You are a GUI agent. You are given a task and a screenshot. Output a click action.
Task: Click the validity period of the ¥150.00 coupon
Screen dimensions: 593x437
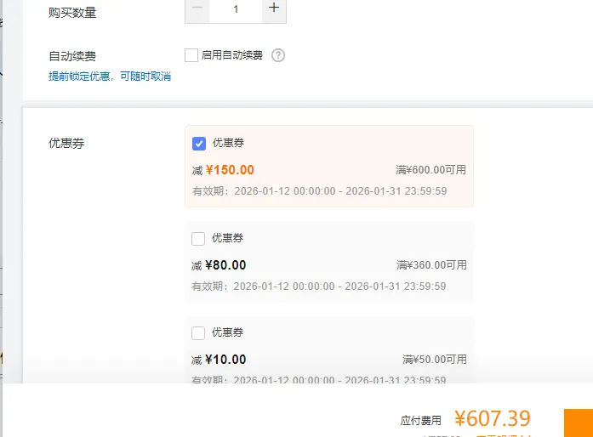320,191
